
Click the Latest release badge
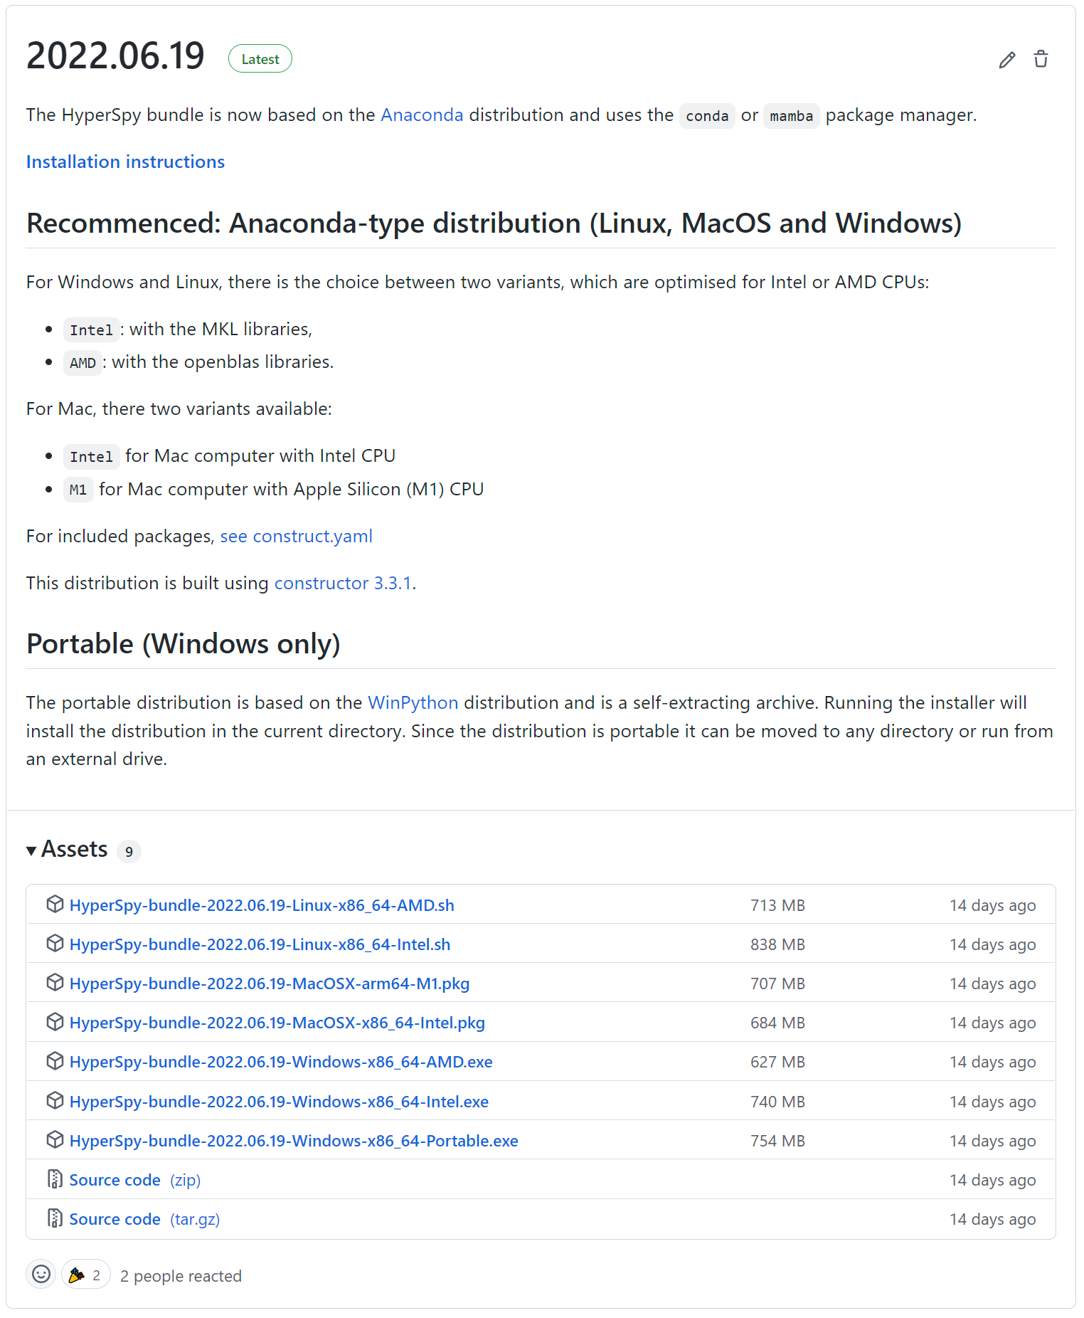(260, 59)
